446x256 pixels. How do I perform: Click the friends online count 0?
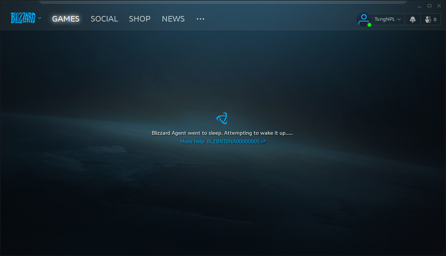(x=435, y=19)
